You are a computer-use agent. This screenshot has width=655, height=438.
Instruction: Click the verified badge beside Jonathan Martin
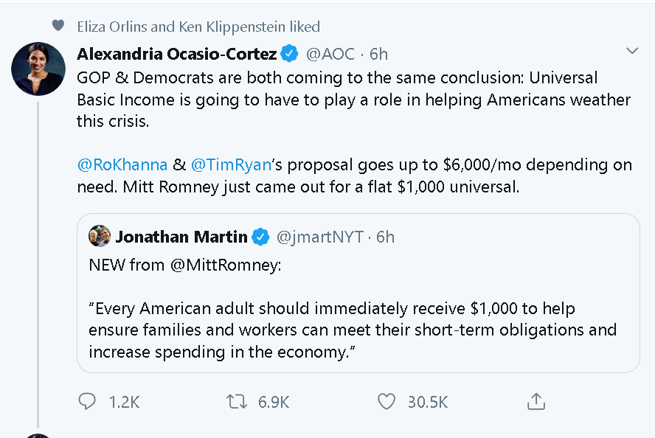[260, 237]
